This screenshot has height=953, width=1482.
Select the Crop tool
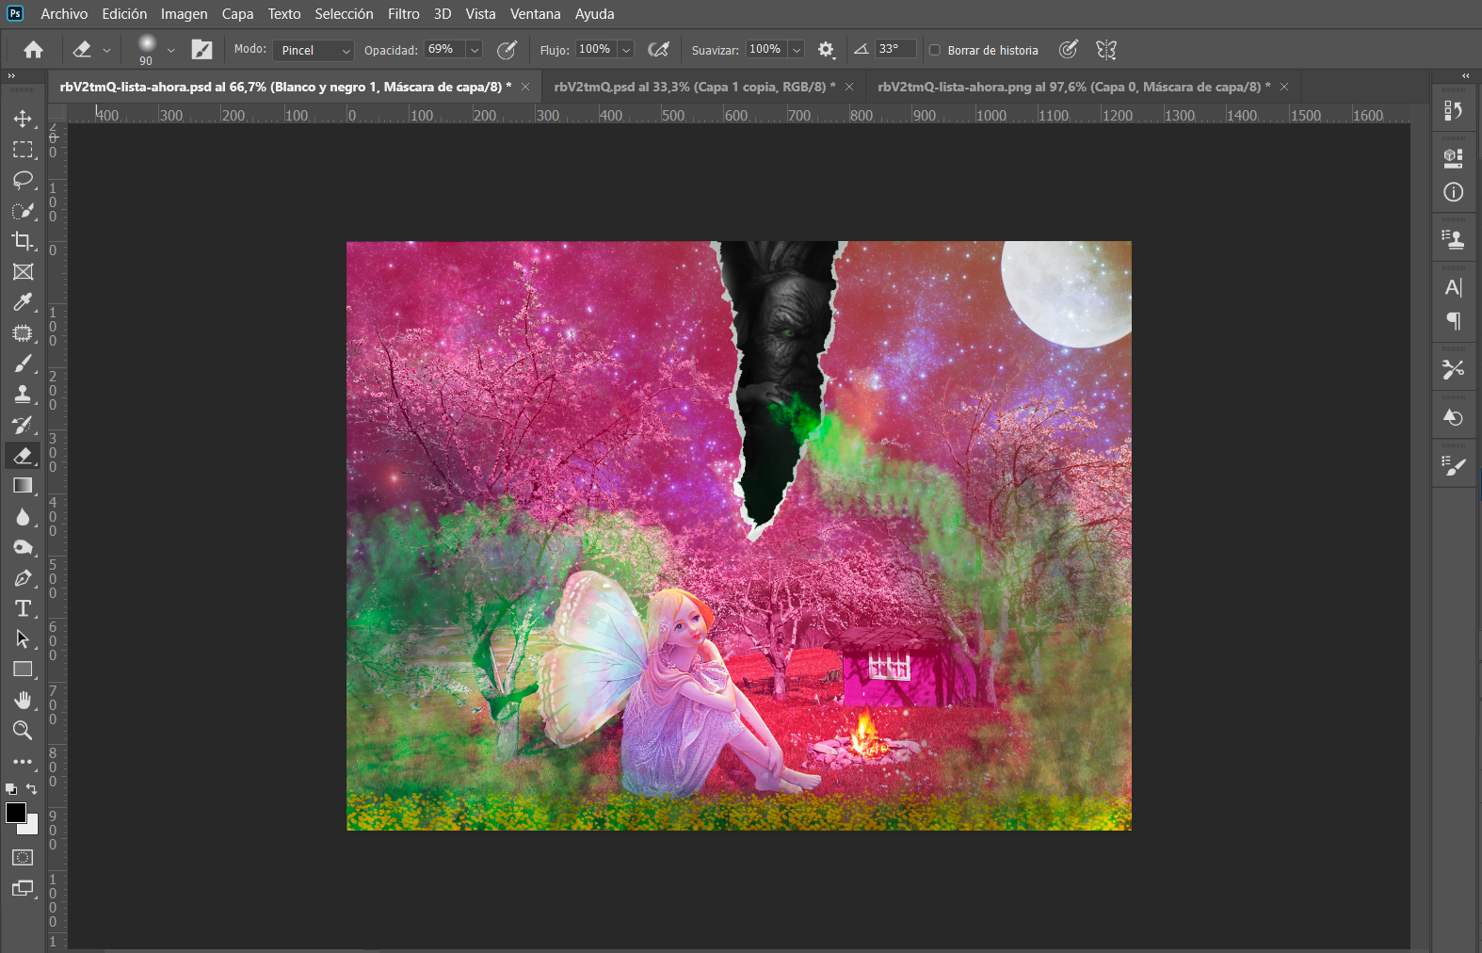coord(23,241)
